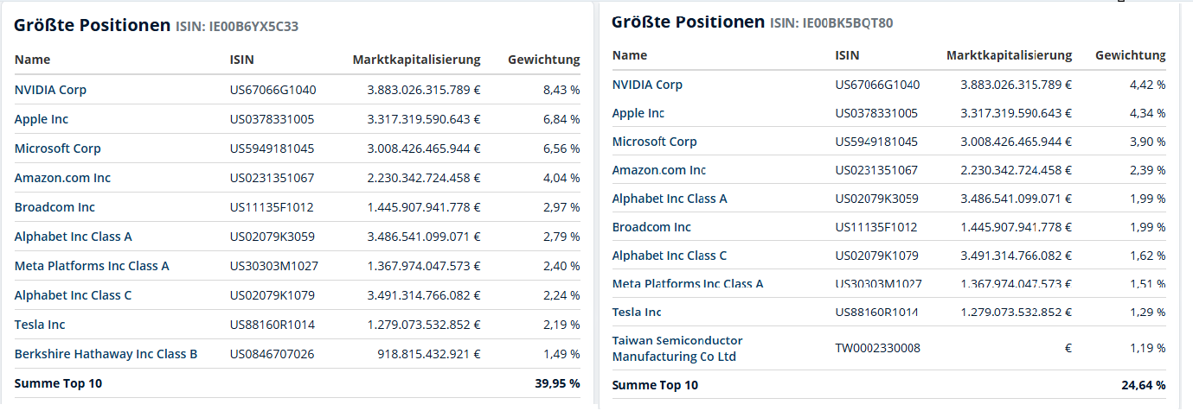Open Meta Platforms Inc Class A weighted 2,40 %

(x=92, y=266)
